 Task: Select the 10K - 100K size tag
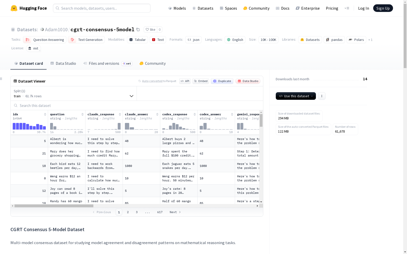point(268,40)
